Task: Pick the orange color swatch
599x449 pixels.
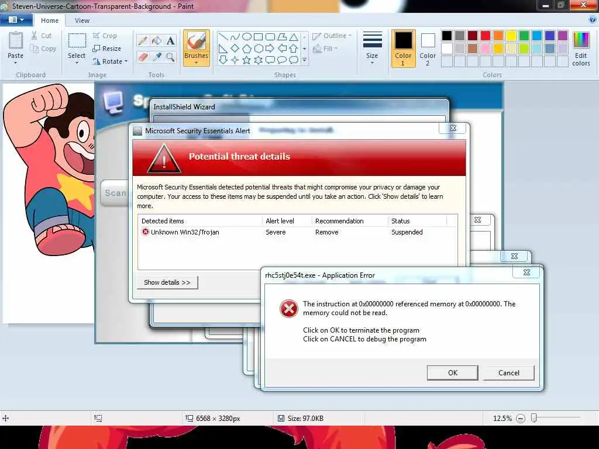Action: point(498,36)
